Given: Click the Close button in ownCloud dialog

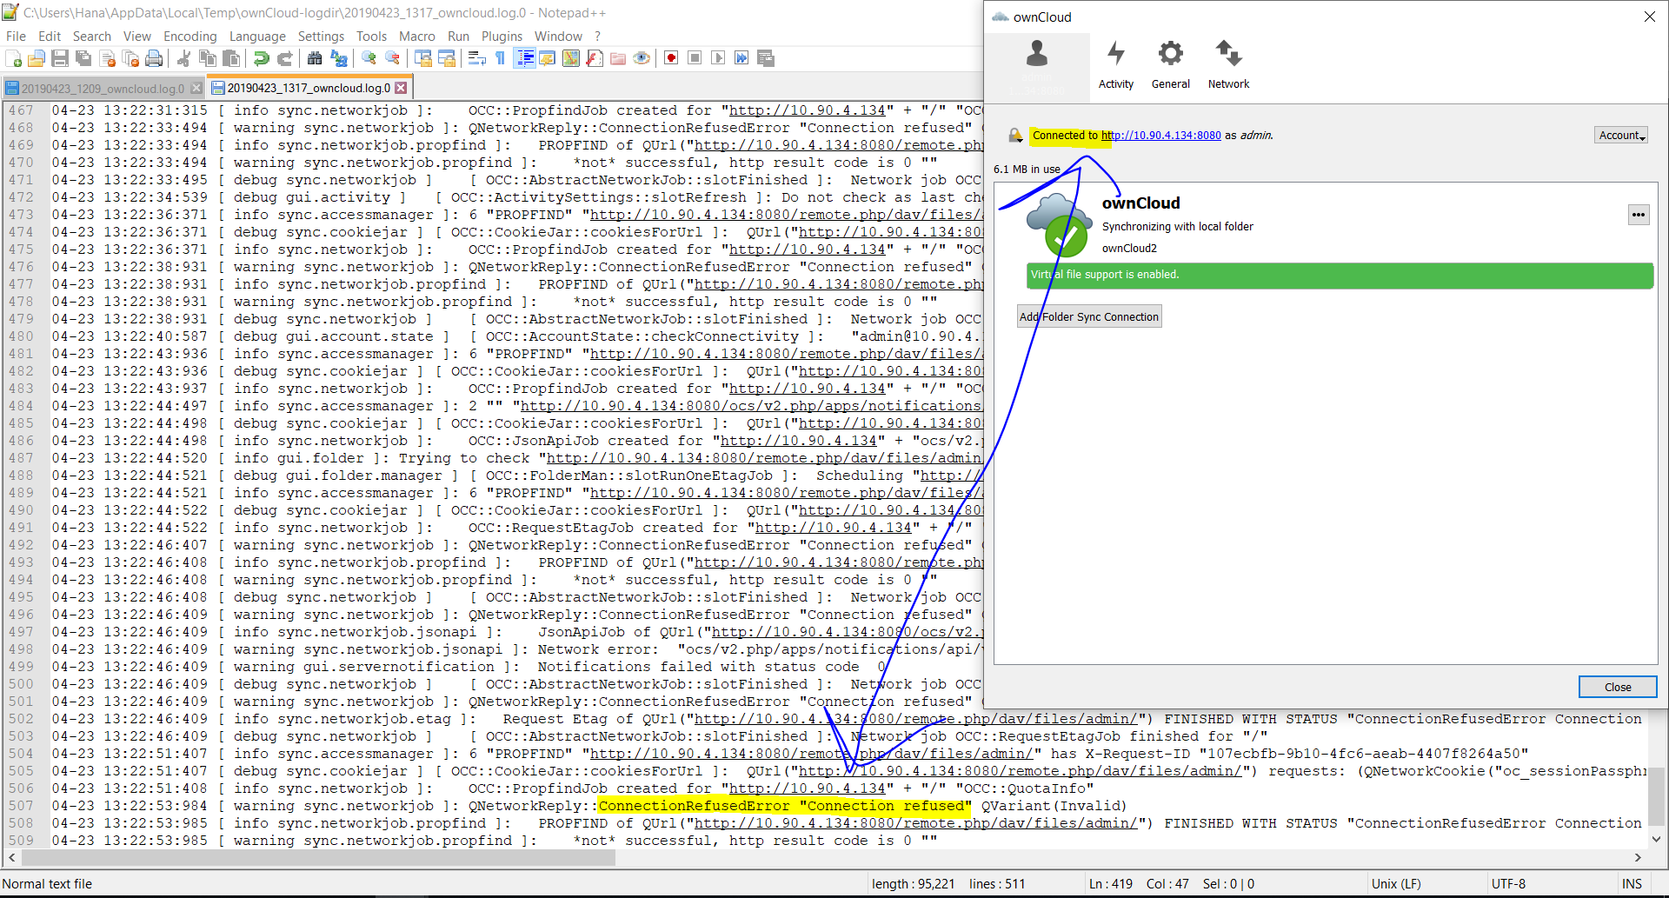Looking at the screenshot, I should pyautogui.click(x=1618, y=687).
